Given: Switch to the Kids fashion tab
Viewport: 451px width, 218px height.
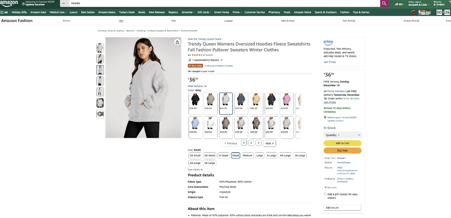Looking at the screenshot, I should pyautogui.click(x=174, y=21).
